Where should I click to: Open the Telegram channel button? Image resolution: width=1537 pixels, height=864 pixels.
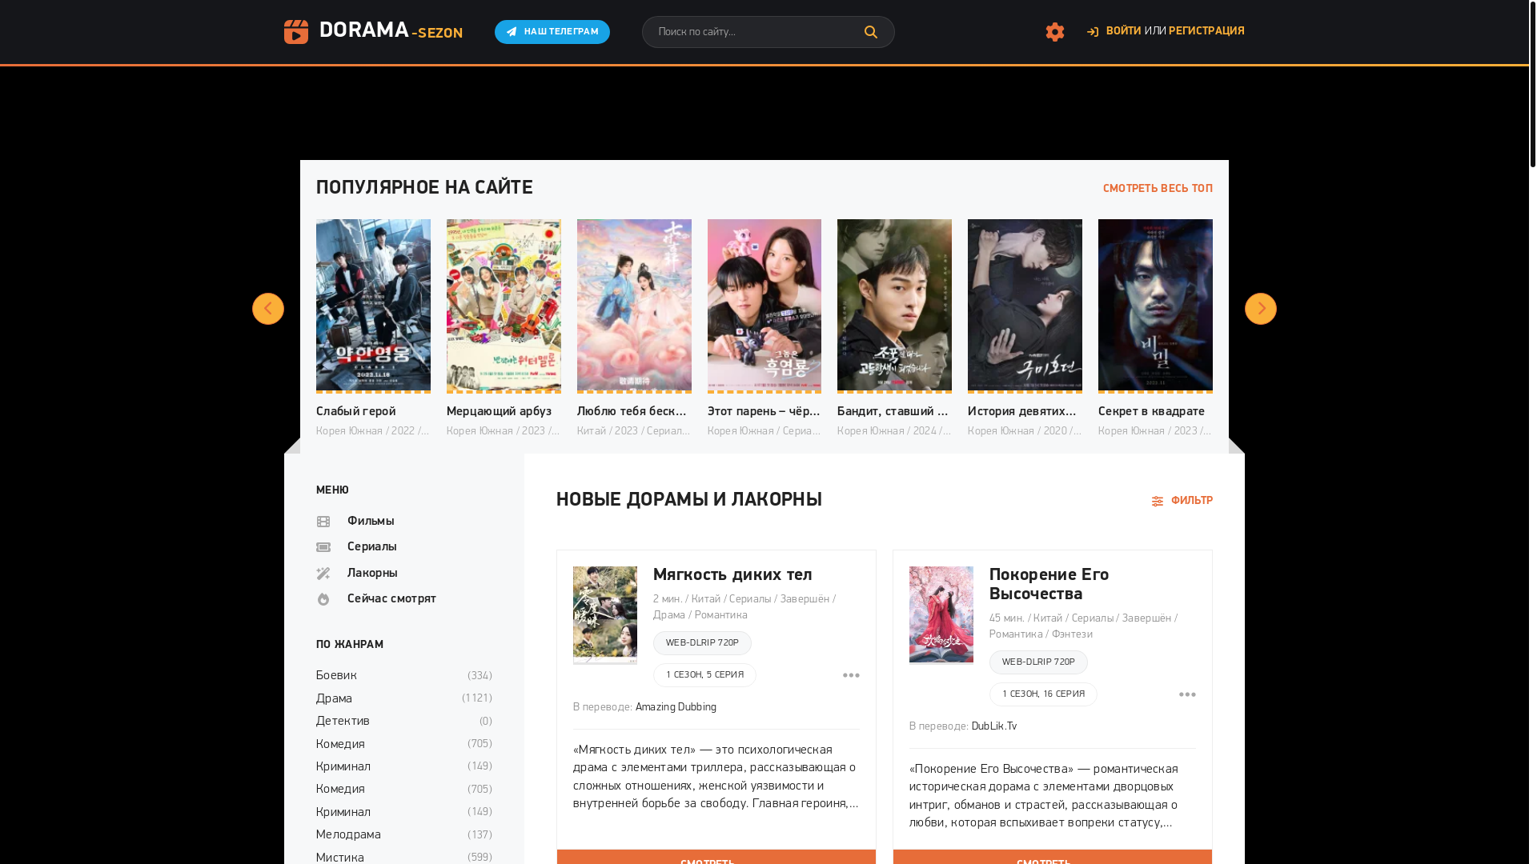click(x=552, y=32)
